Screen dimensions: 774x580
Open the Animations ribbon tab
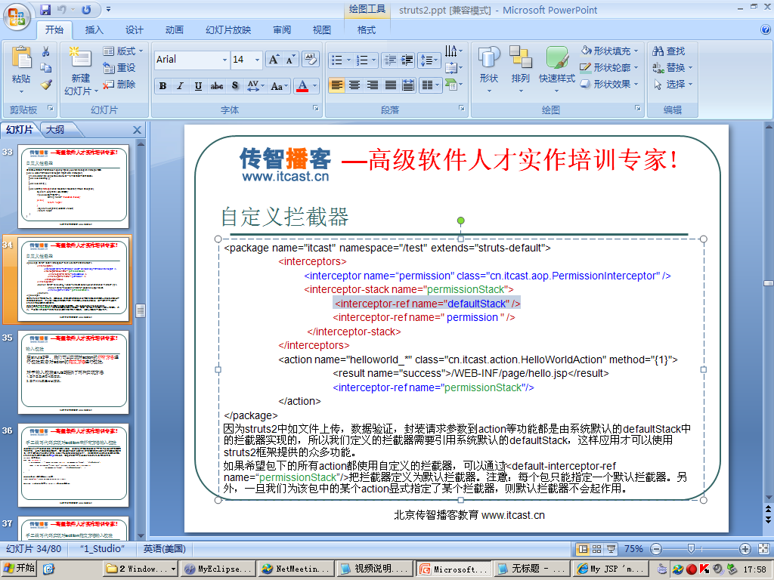click(175, 30)
